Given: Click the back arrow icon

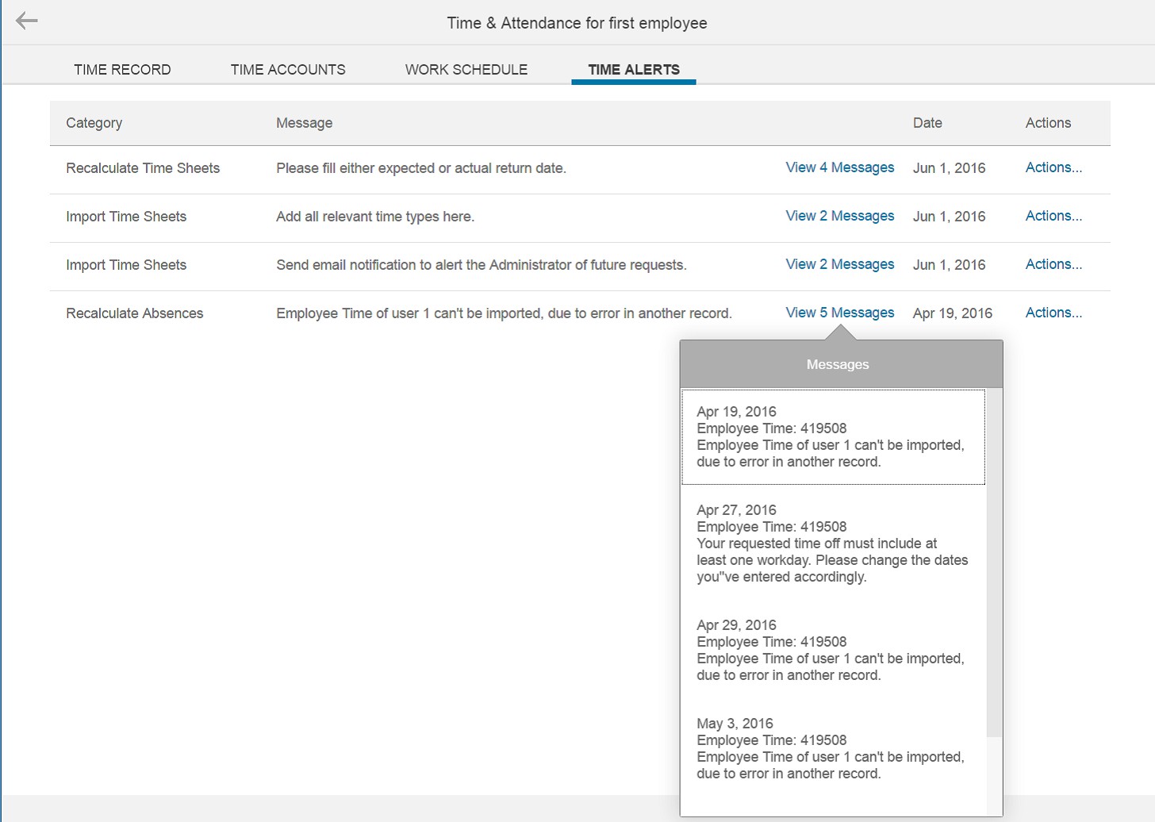Looking at the screenshot, I should (x=27, y=21).
